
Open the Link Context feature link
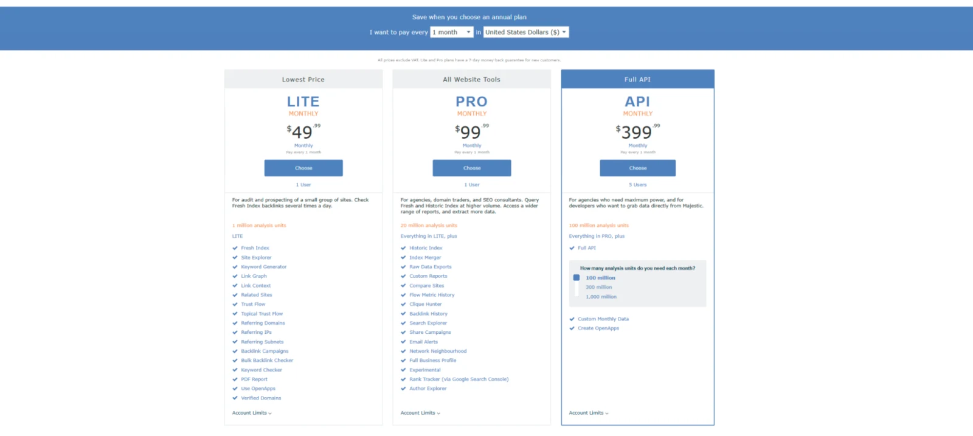pos(256,286)
